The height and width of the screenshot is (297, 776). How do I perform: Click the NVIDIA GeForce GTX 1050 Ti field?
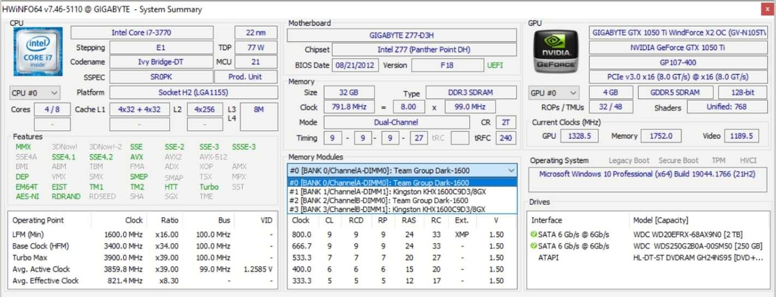(x=678, y=48)
